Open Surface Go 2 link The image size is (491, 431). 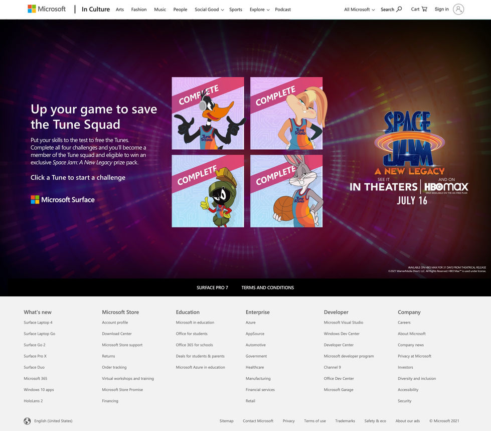click(35, 345)
